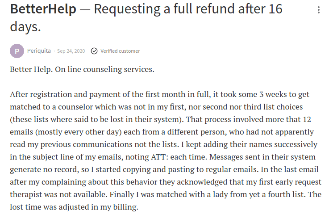
Task: Click the purple P avatar icon
Action: [17, 51]
